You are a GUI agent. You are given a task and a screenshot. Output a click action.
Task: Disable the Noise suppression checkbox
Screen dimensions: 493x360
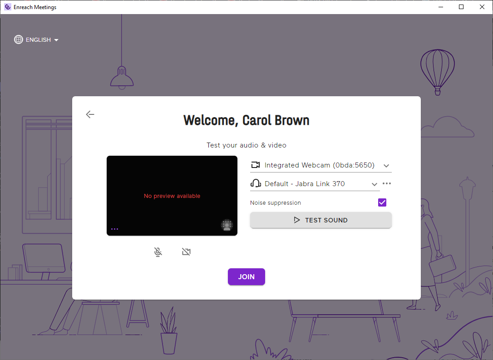coord(382,202)
